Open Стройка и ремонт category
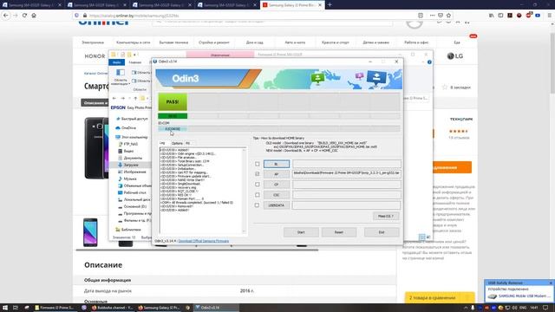The width and height of the screenshot is (555, 312). coord(214,42)
